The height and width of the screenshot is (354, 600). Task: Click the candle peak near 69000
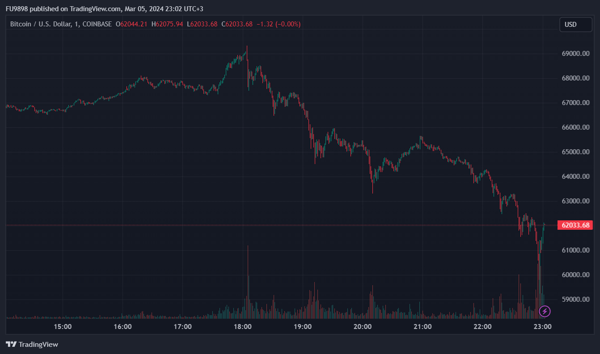[x=247, y=47]
